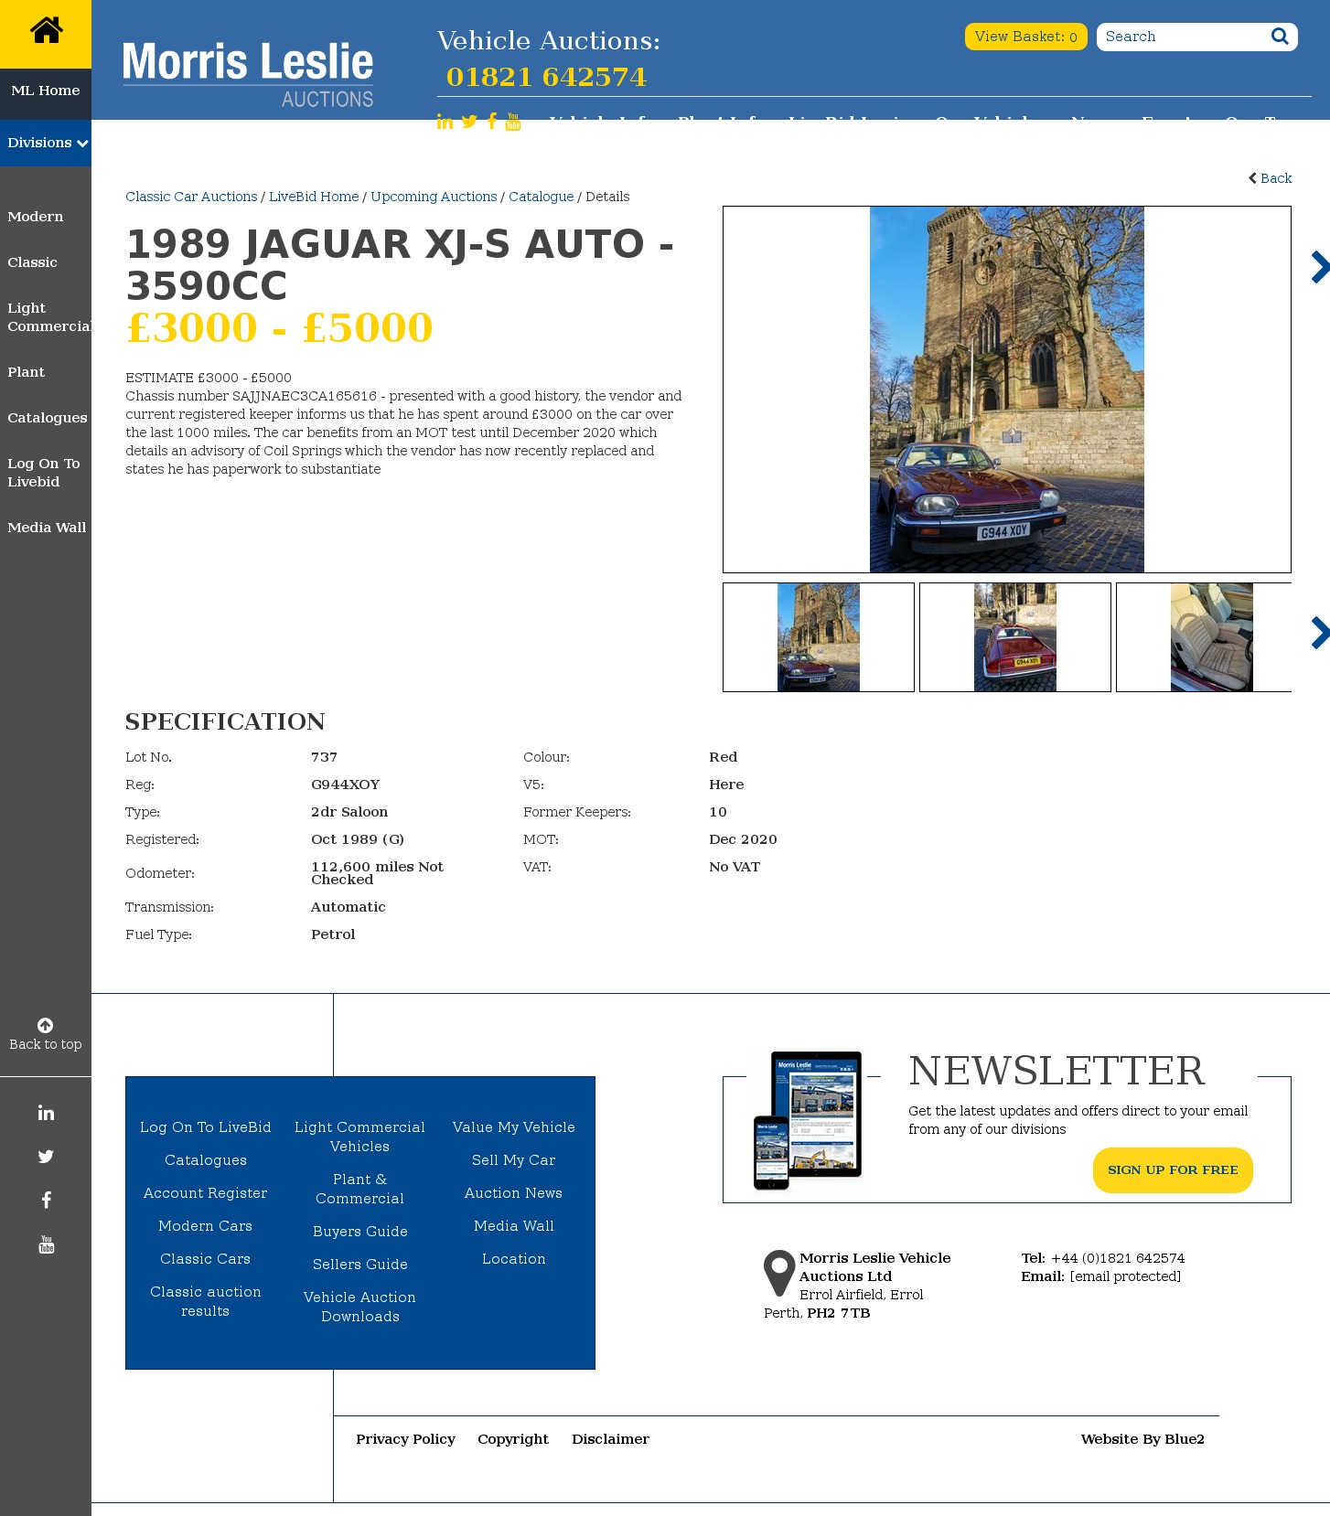This screenshot has height=1516, width=1330.
Task: Open Account Register footer link
Action: (206, 1193)
